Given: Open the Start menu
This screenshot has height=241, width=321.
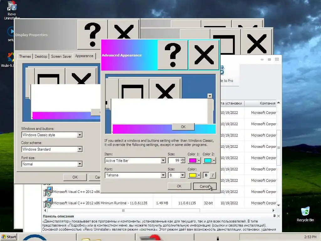Looking at the screenshot, I should [8, 237].
